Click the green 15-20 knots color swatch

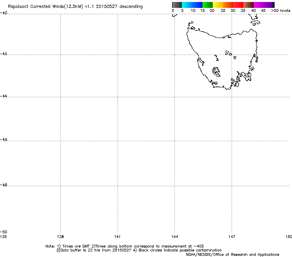[x=208, y=5]
